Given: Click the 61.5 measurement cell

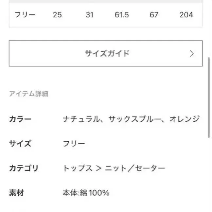Looking at the screenshot, I should (121, 15).
